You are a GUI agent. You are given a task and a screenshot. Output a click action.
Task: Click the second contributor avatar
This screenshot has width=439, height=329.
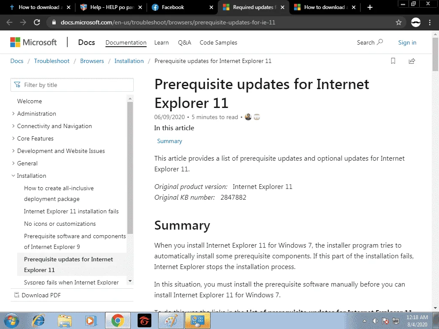(x=257, y=117)
